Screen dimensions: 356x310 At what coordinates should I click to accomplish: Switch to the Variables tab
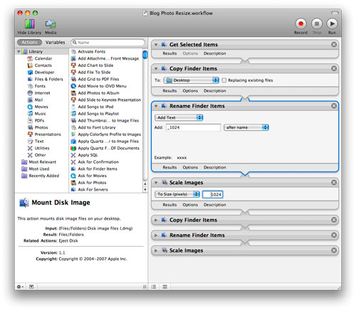[x=55, y=42]
